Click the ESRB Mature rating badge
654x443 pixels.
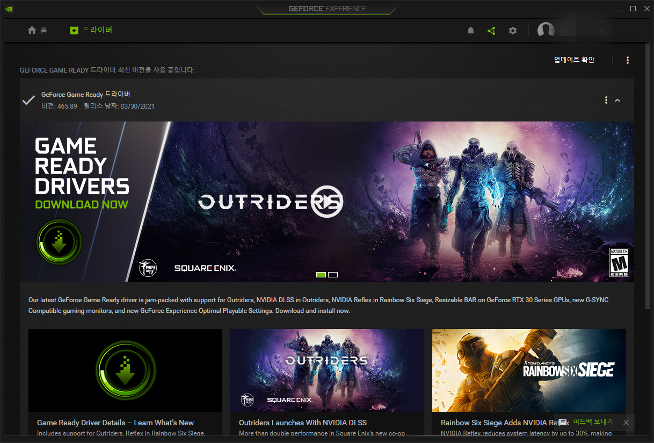pos(619,263)
